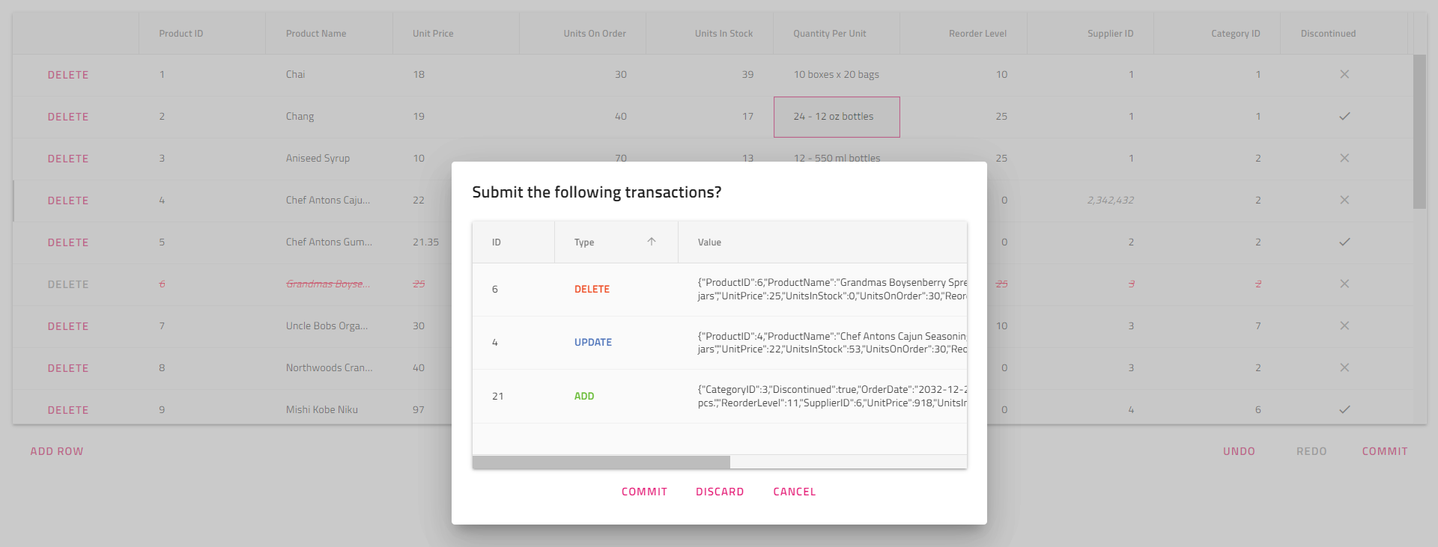Viewport: 1438px width, 547px height.
Task: Cancel the submit transactions dialog
Action: [794, 492]
